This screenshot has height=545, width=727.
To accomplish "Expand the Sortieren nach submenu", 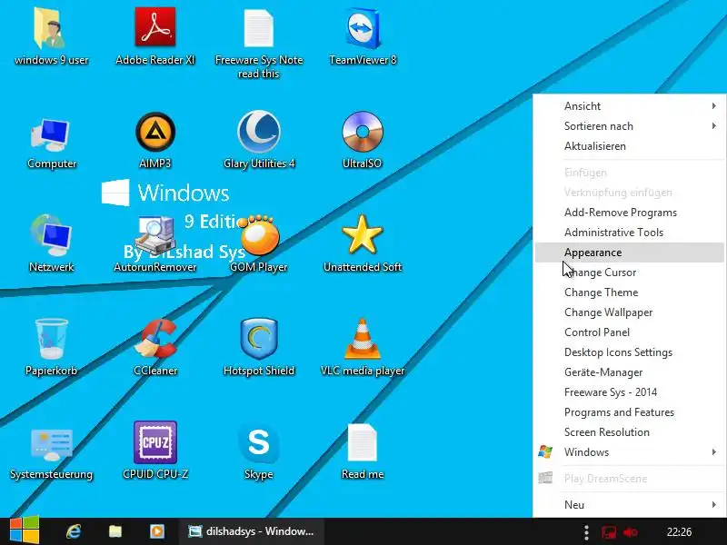I will tap(629, 126).
